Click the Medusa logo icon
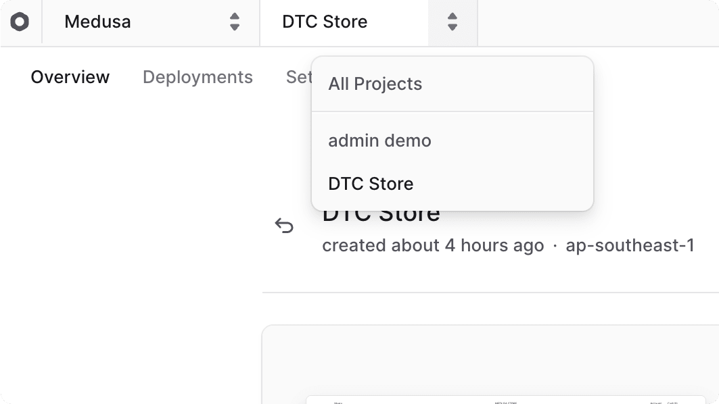Image resolution: width=719 pixels, height=404 pixels. (x=20, y=22)
